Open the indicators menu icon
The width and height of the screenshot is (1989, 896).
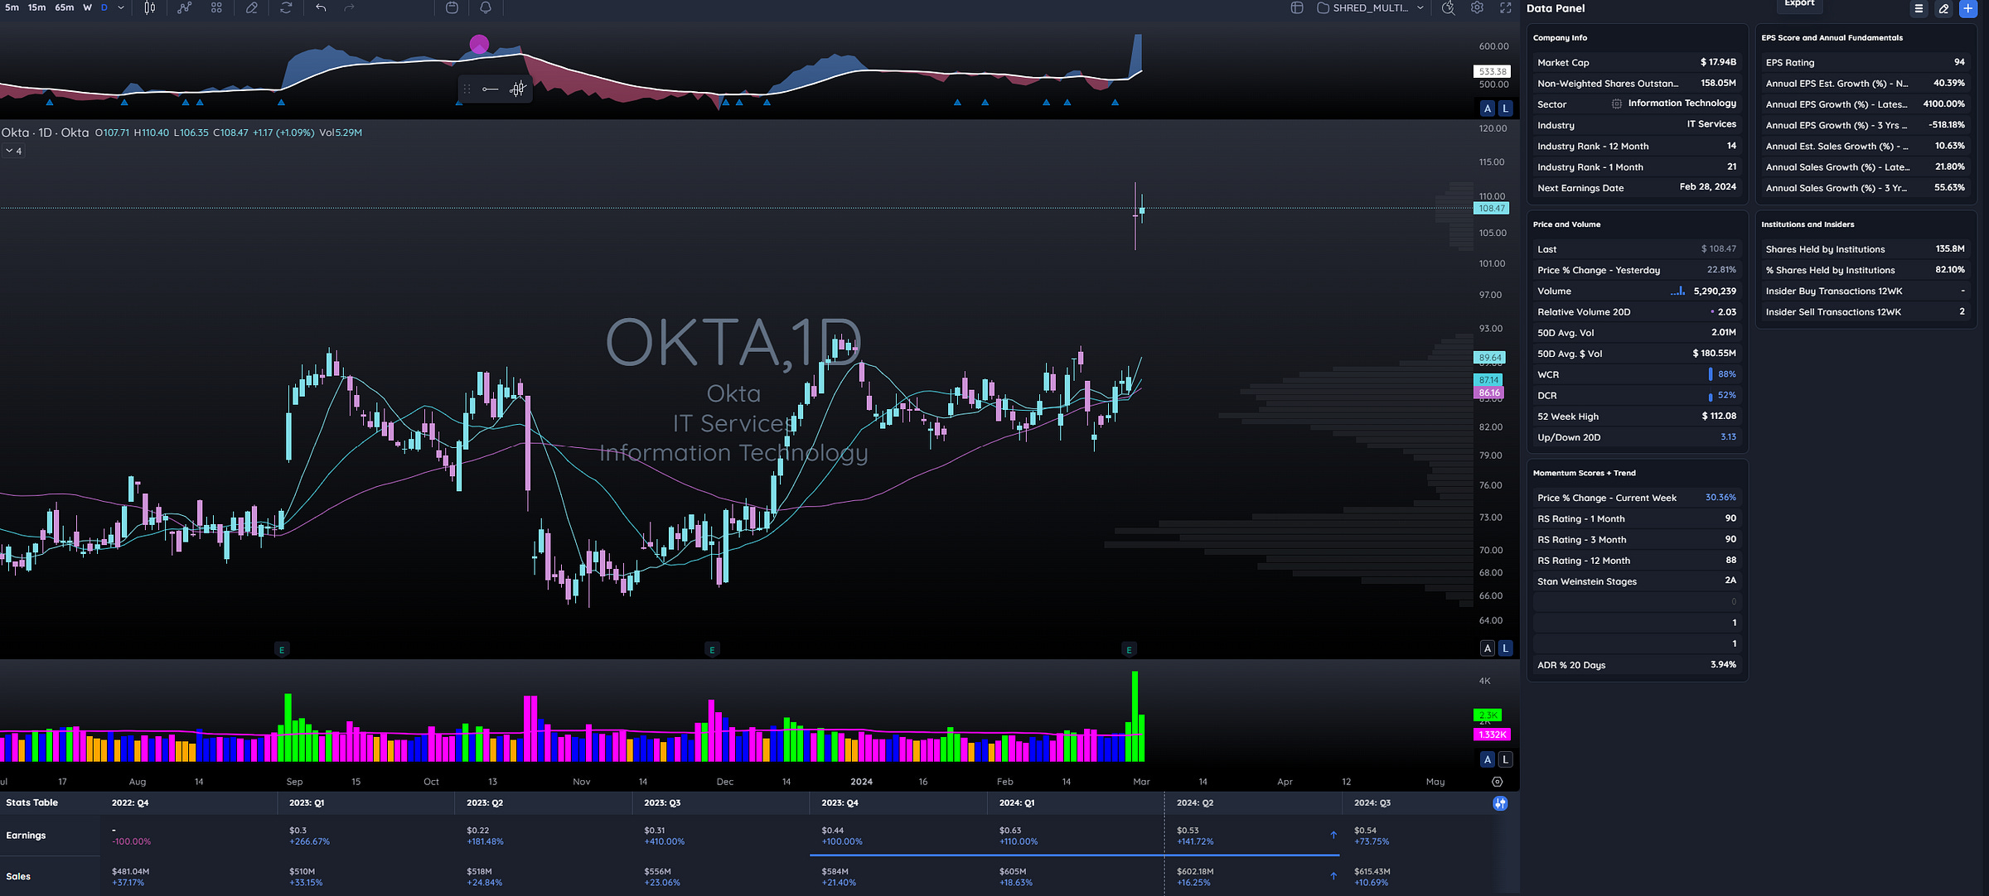click(x=184, y=7)
